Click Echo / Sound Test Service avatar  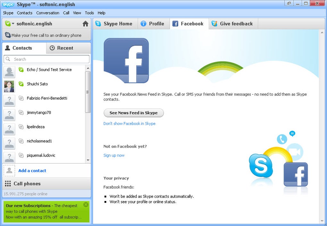(x=9, y=72)
